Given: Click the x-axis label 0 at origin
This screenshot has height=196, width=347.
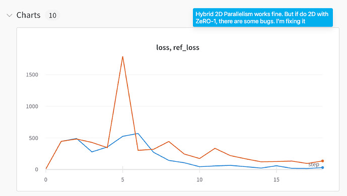Looking at the screenshot, I should pos(46,180).
